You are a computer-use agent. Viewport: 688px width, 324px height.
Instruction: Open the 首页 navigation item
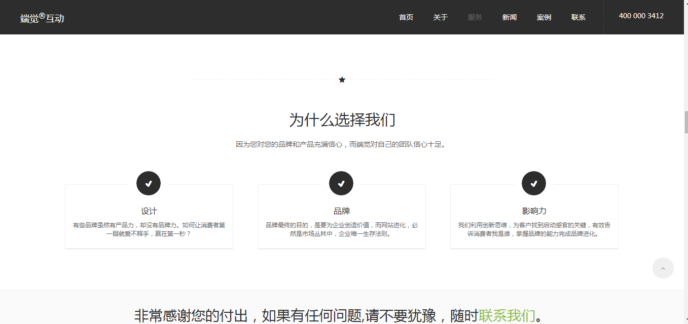(x=406, y=17)
